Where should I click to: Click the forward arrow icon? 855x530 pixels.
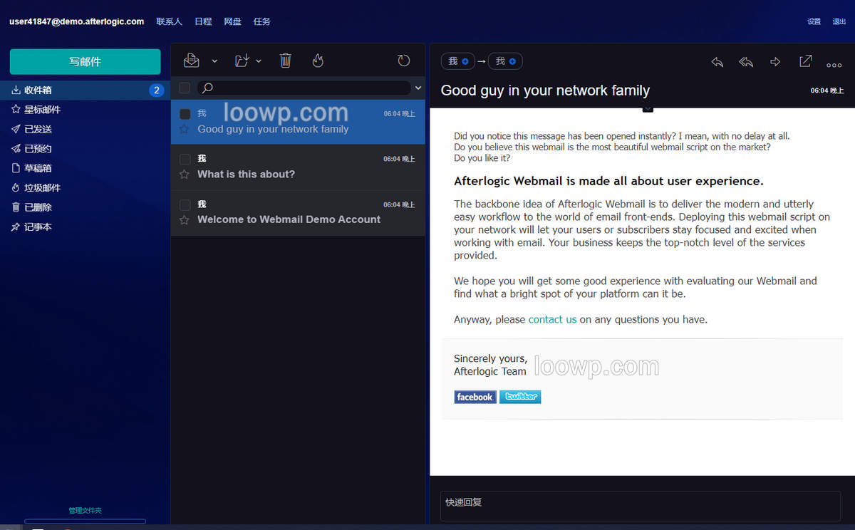coord(775,62)
